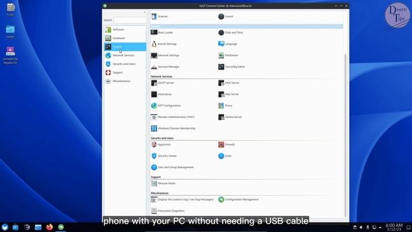Open Windows Domain Membership
This screenshot has height=232, width=412.
[173, 128]
